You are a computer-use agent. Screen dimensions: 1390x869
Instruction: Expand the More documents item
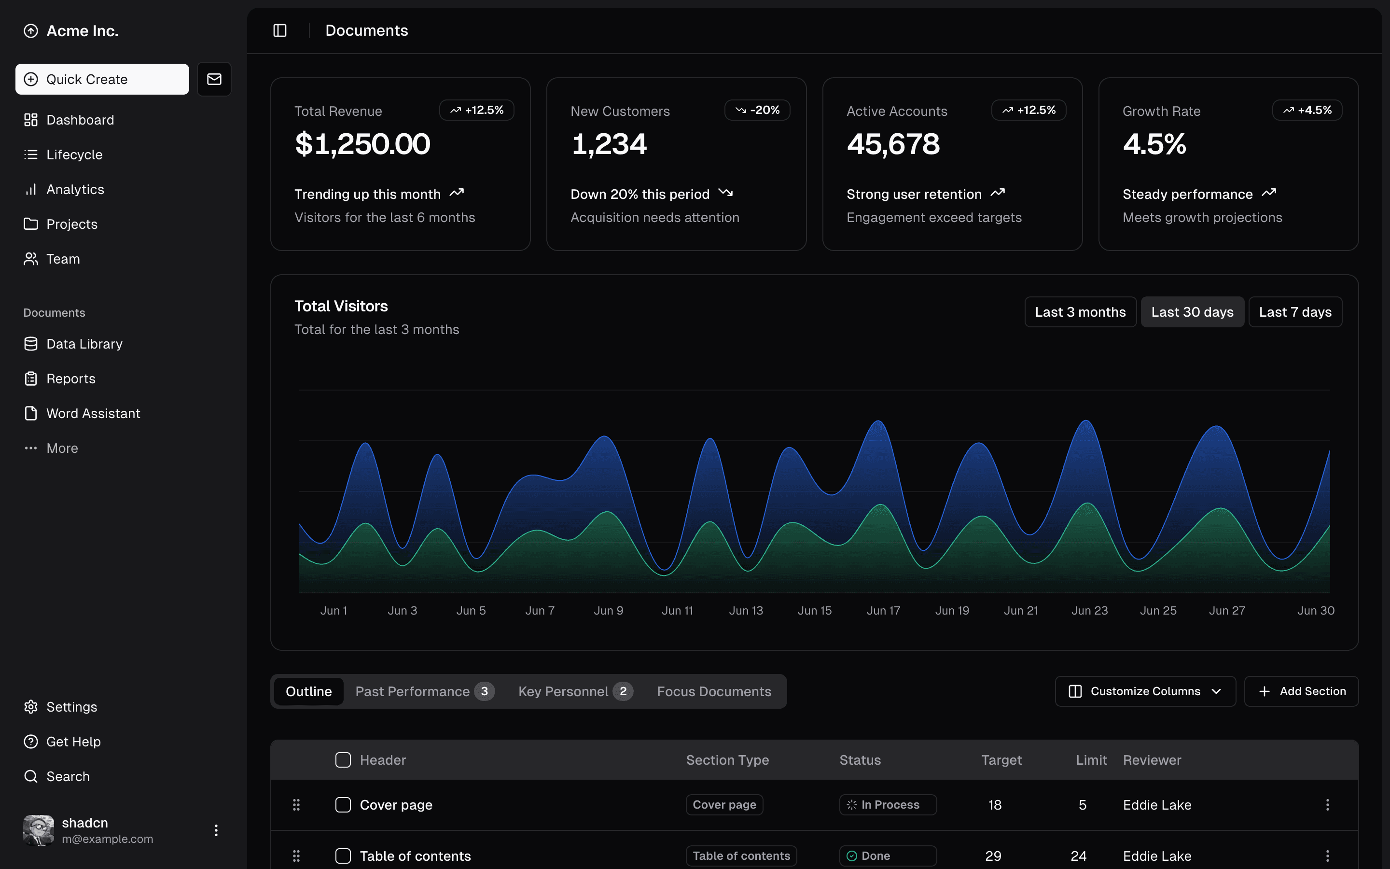pyautogui.click(x=62, y=449)
